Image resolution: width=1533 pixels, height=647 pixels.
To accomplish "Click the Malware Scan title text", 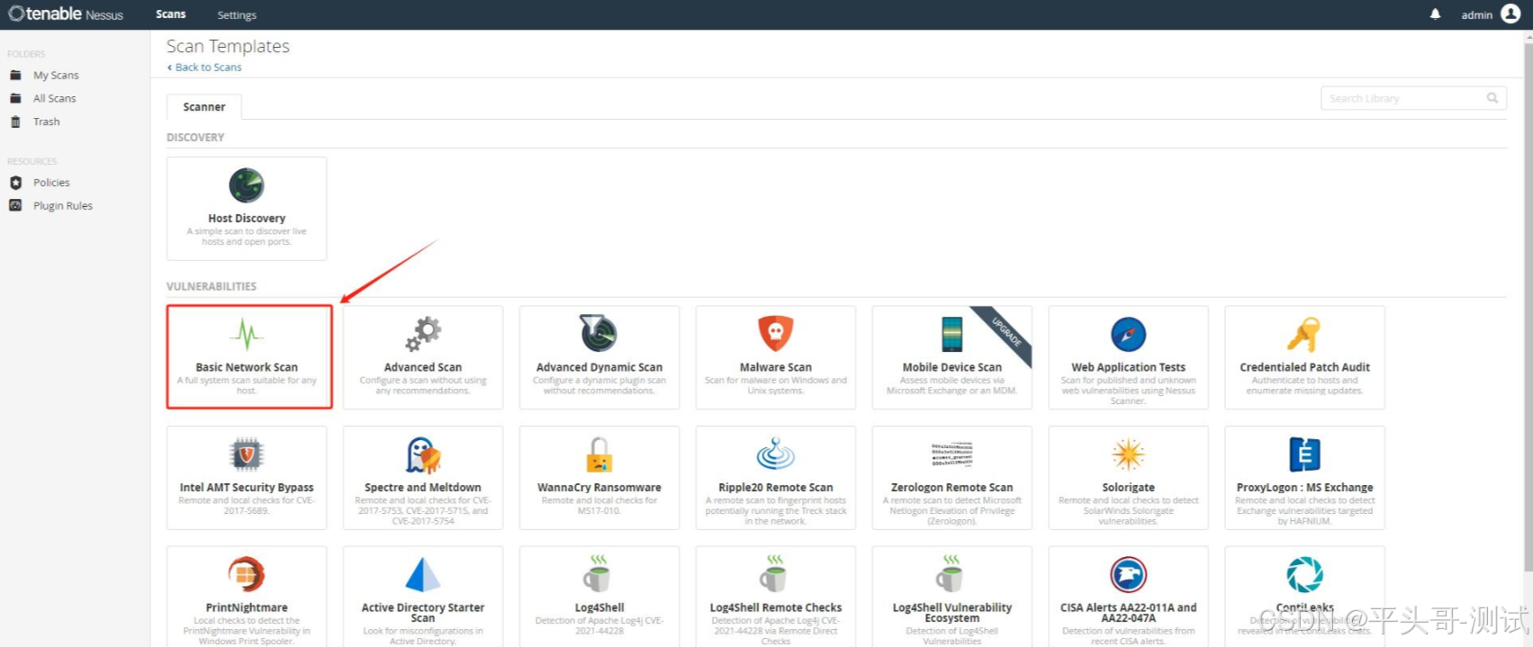I will click(775, 367).
